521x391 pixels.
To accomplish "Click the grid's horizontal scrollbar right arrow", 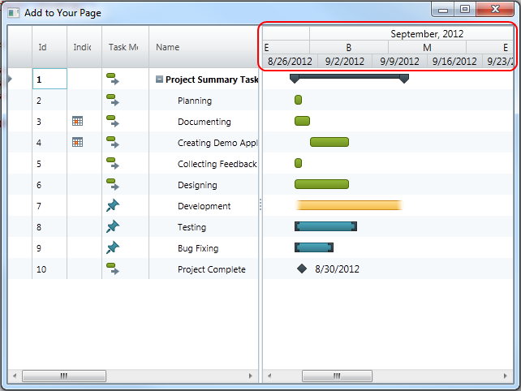I will (250, 376).
